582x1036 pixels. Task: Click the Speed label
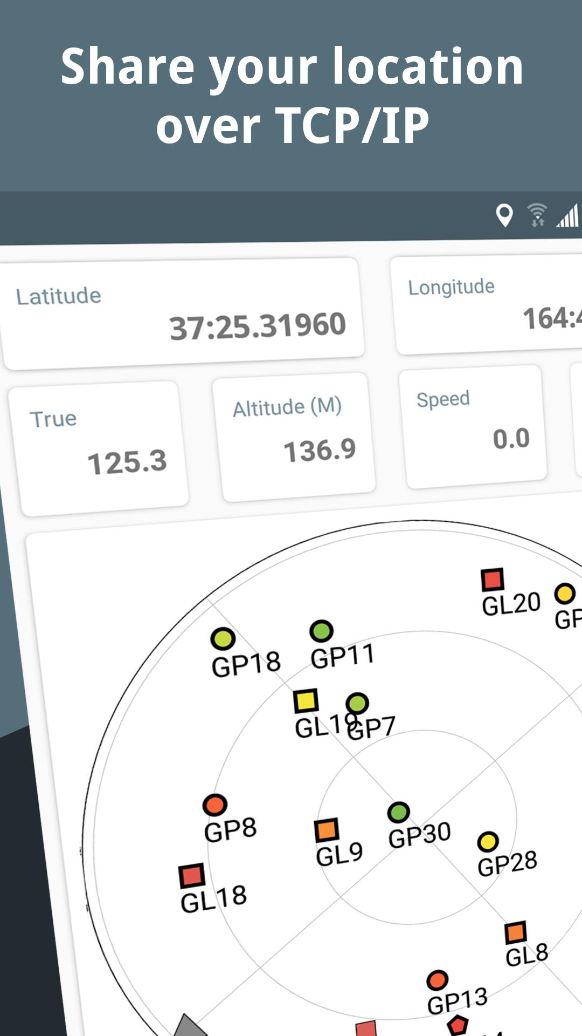444,399
